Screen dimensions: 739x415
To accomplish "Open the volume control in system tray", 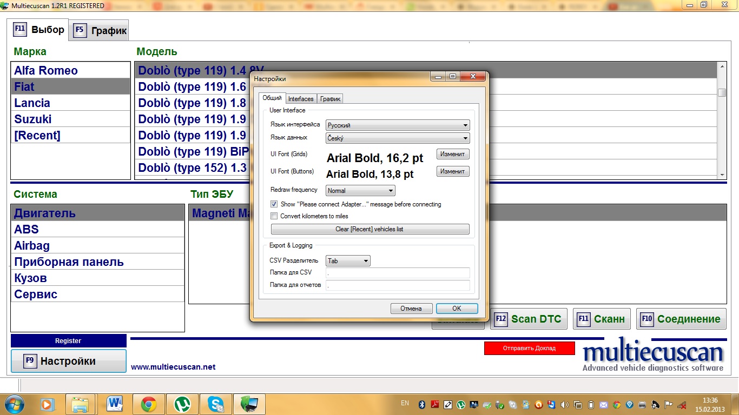I will (565, 404).
